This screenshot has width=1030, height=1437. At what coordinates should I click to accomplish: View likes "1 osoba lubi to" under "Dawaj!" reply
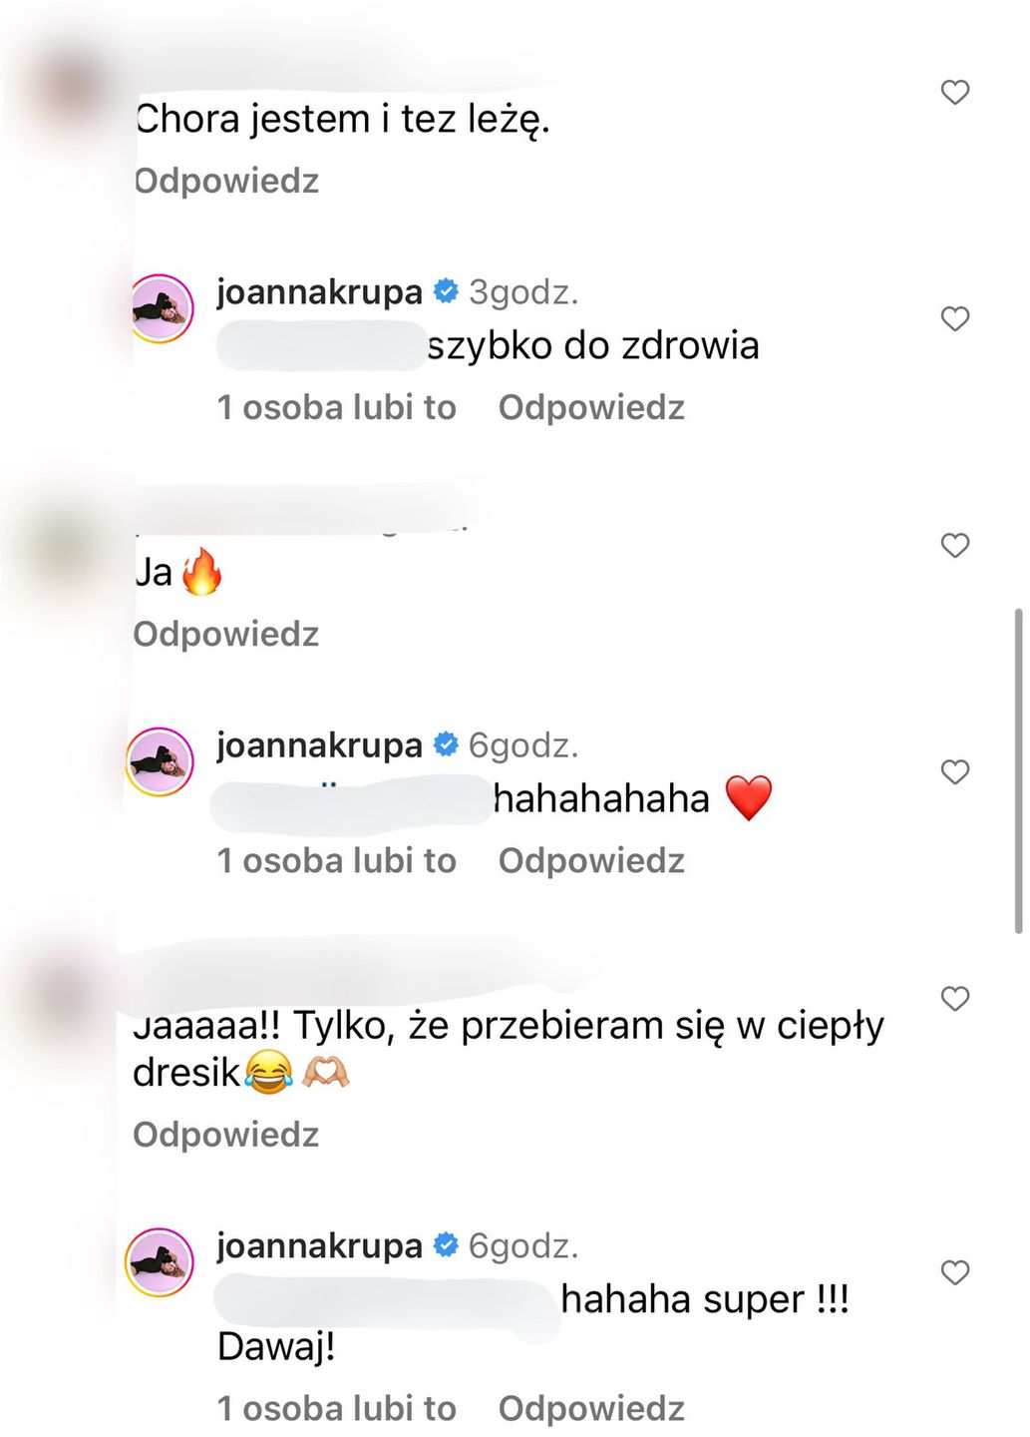(x=337, y=1409)
